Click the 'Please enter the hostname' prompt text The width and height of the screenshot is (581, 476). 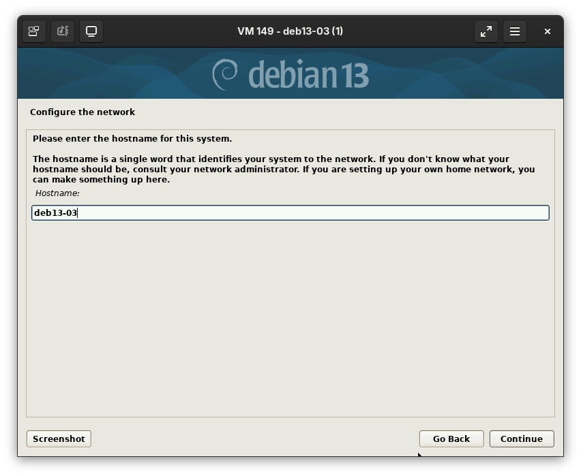(132, 138)
